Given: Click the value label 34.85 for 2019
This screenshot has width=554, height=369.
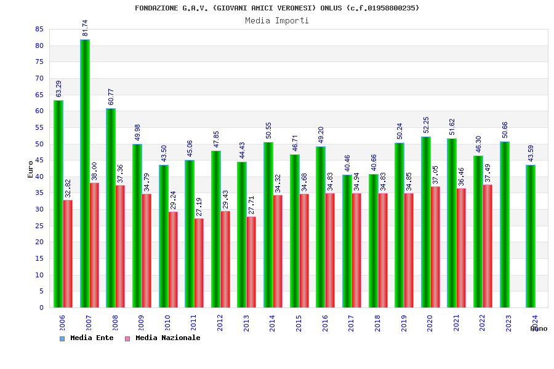Looking at the screenshot, I should [x=409, y=181].
